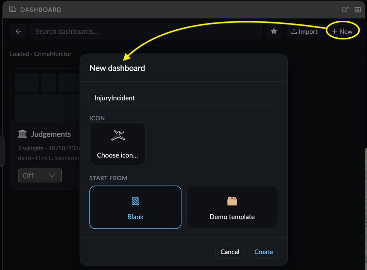Viewport: 367px width, 270px height.
Task: Open dashboard in external window icon
Action: (345, 10)
